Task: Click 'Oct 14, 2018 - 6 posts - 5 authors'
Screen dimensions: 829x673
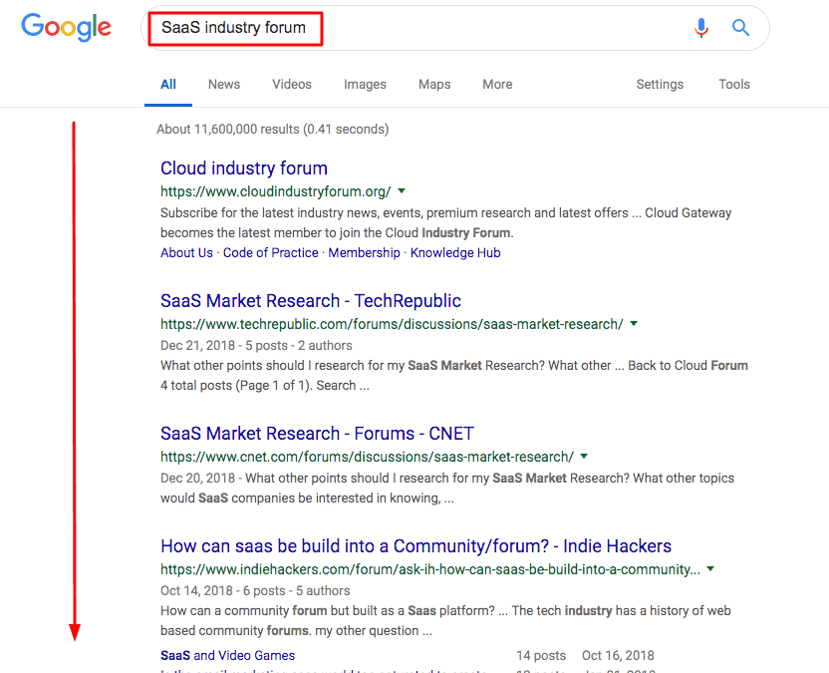Action: (255, 590)
